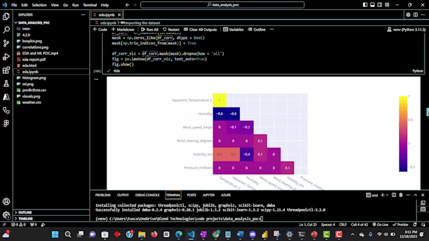The height and width of the screenshot is (241, 429).
Task: Change the CRLF line ending setting
Action: [343, 225]
